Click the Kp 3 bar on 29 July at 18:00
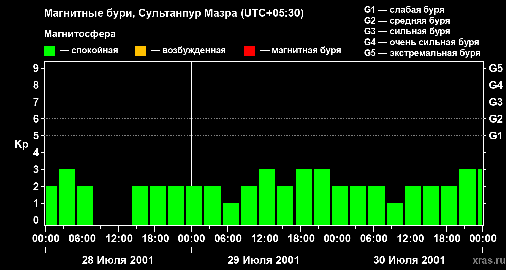Screen dimensions: 506x270 (304, 197)
